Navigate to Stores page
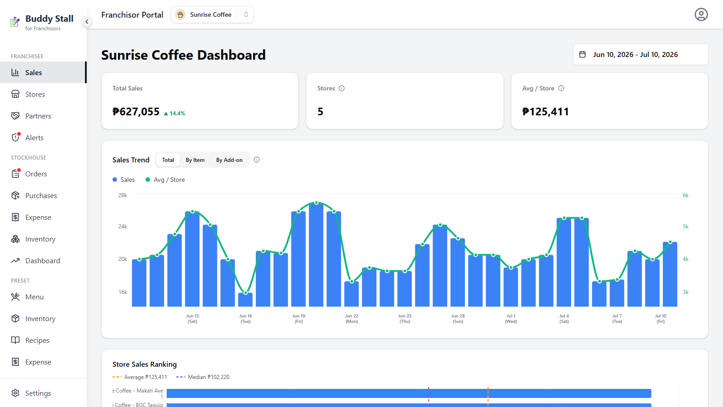723x407 pixels. tap(43, 94)
